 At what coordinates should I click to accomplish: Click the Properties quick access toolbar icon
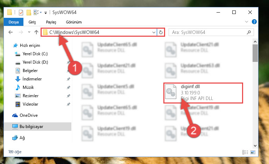click(21, 13)
